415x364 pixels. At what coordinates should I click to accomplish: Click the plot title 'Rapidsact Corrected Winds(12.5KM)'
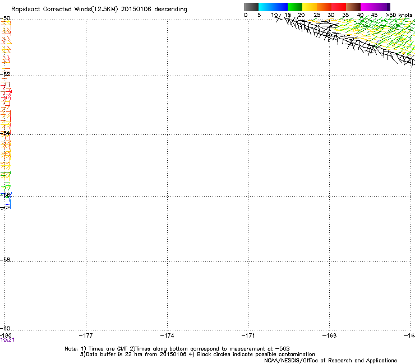pos(64,10)
